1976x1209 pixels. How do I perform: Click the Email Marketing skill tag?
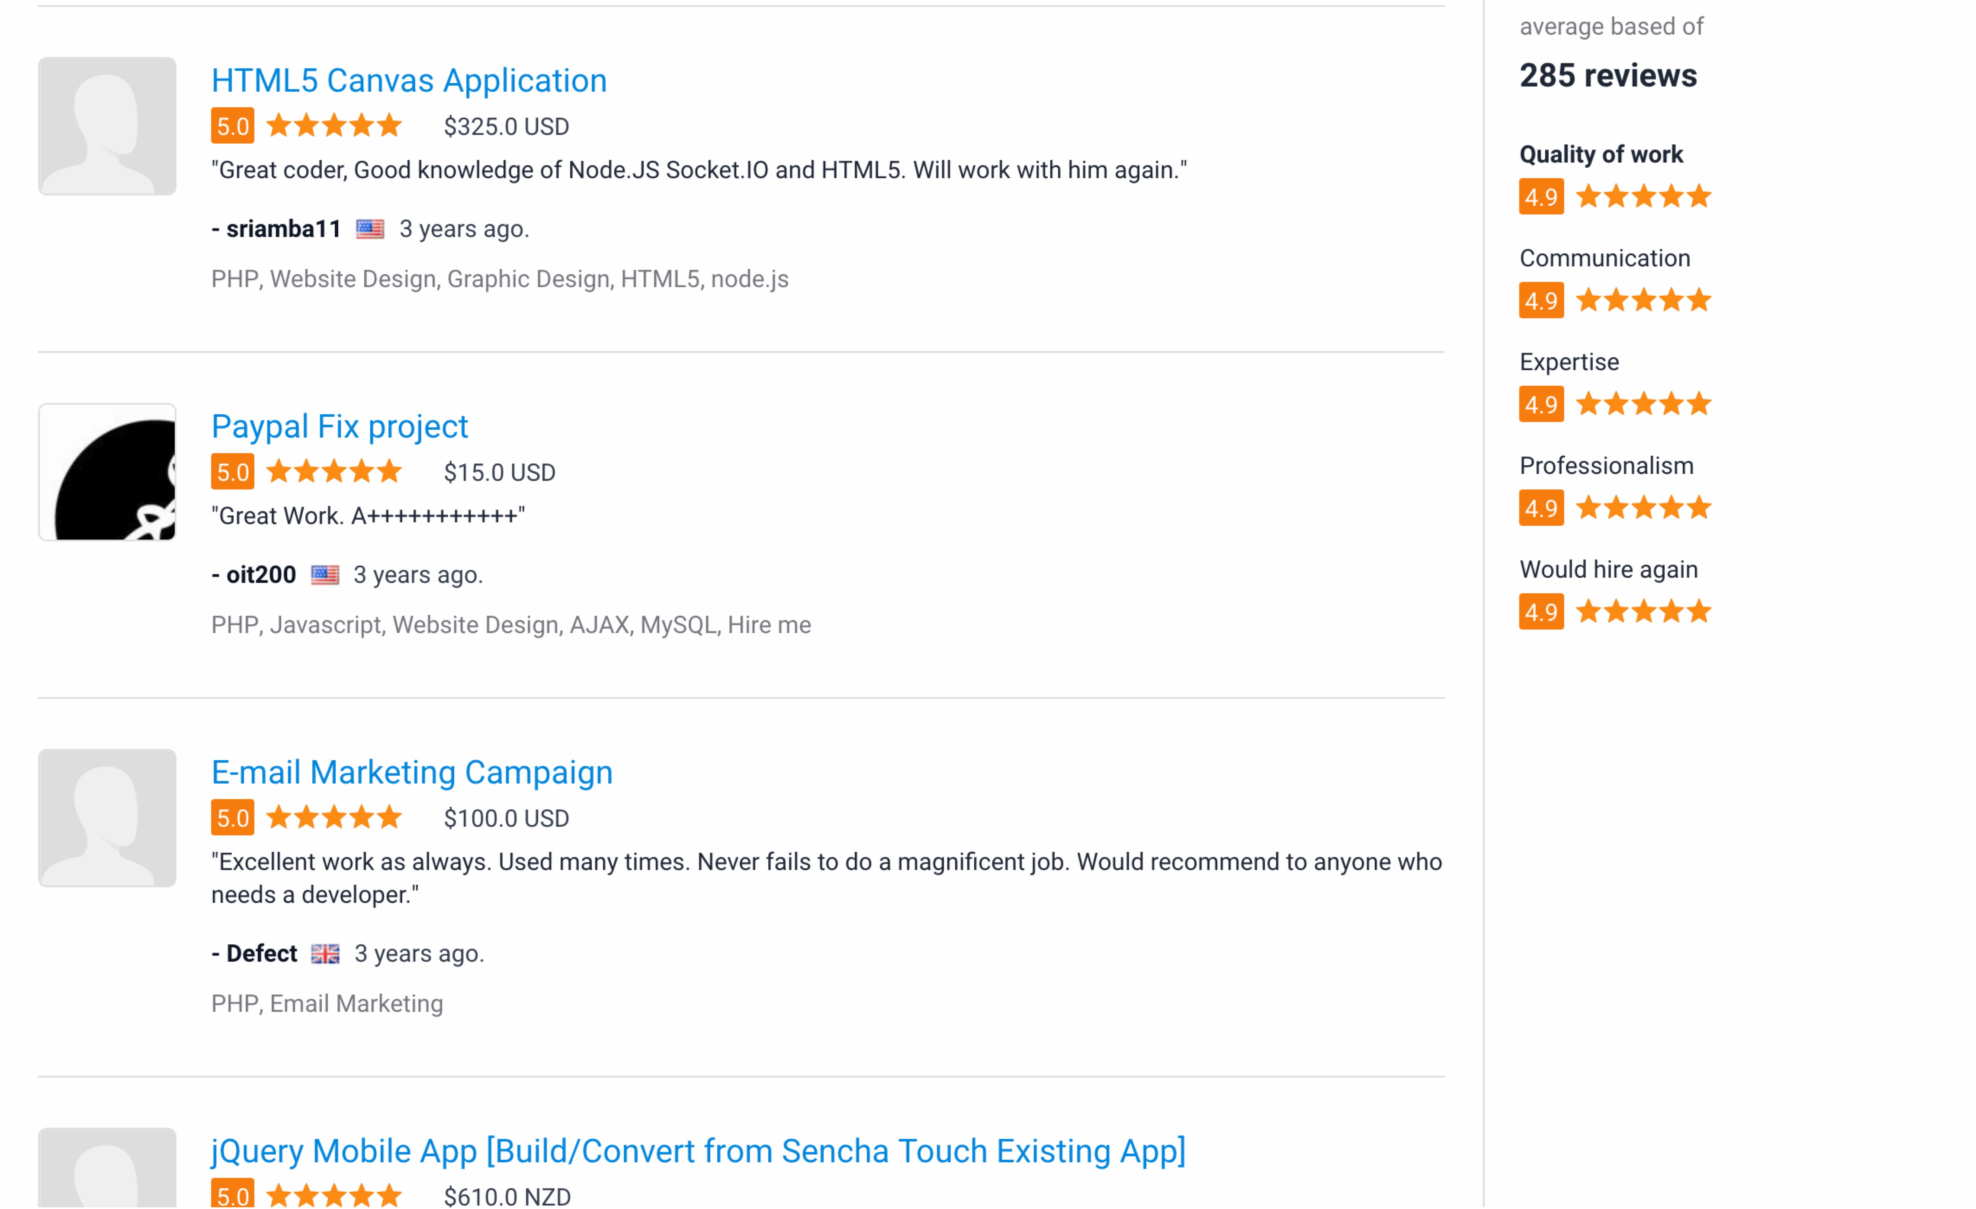[x=355, y=1003]
